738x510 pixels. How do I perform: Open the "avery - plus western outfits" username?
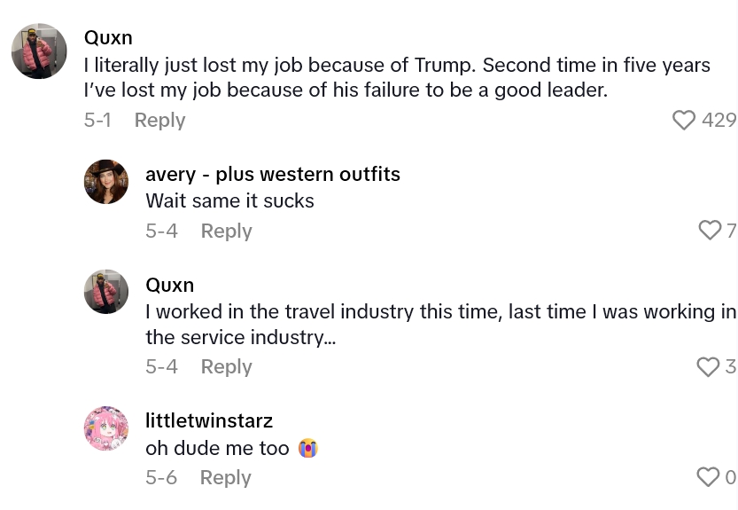272,174
